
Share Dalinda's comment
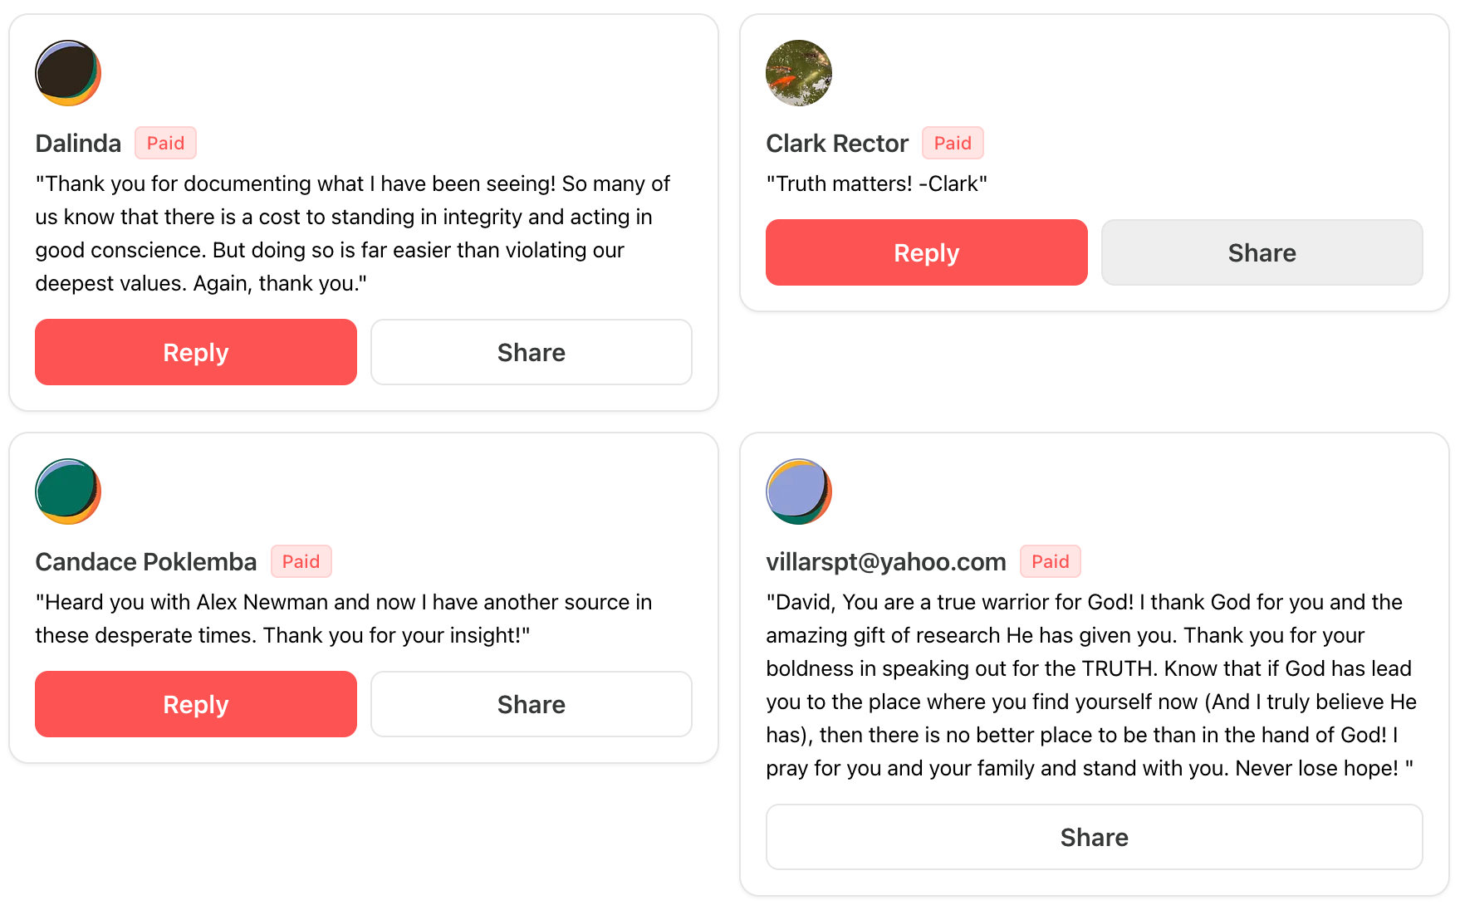pyautogui.click(x=532, y=352)
